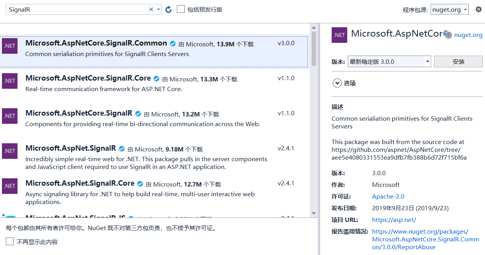Click scroll up arrow of package list
Viewport: 485px width, 255px height.
[x=314, y=27]
